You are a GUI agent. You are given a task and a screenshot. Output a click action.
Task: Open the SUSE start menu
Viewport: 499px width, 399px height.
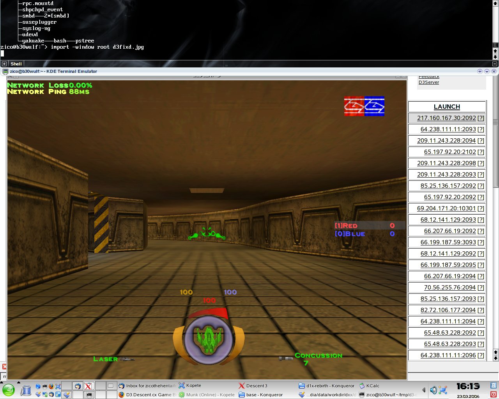(8, 390)
